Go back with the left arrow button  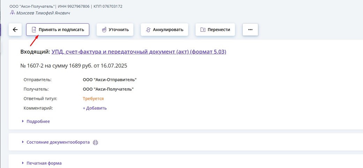click(15, 30)
